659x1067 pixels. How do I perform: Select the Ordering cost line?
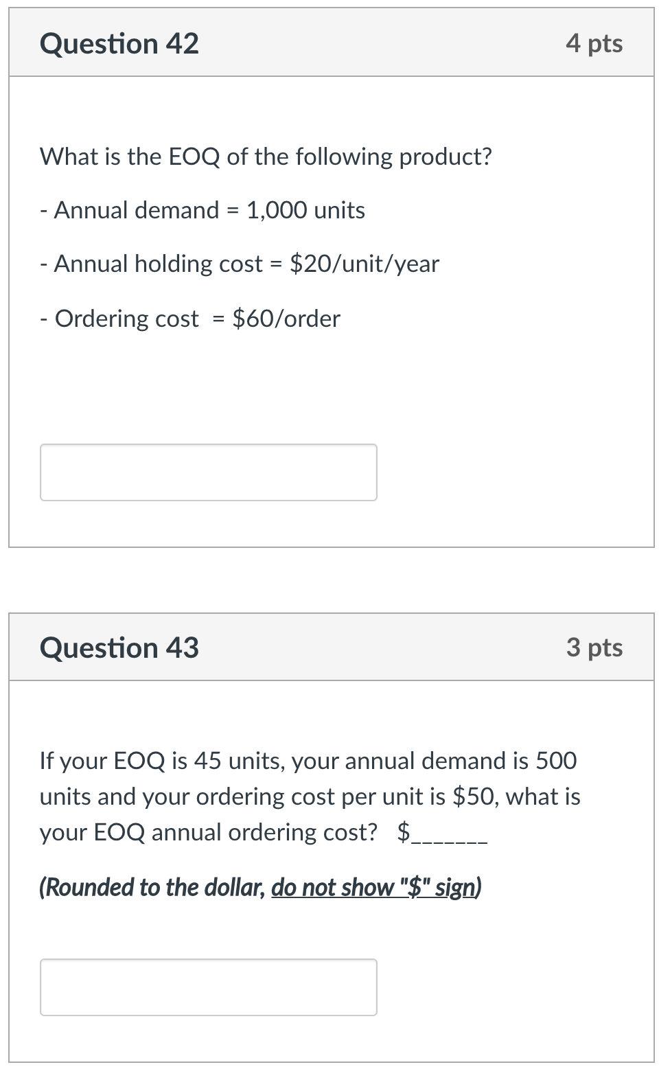pyautogui.click(x=190, y=318)
